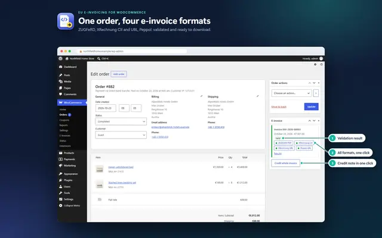Open Plugins in the sidebar
The width and height of the screenshot is (382, 238).
pos(66,180)
